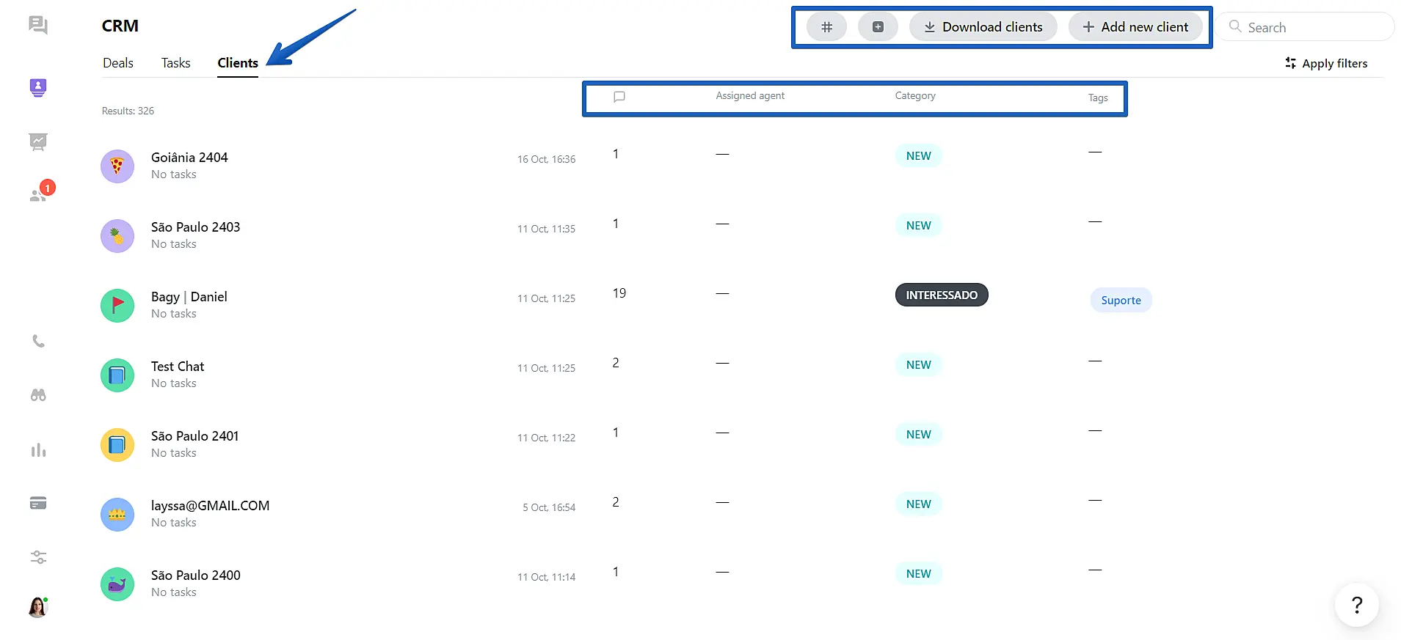Open the billing card sidebar icon
The image size is (1401, 640).
38,503
